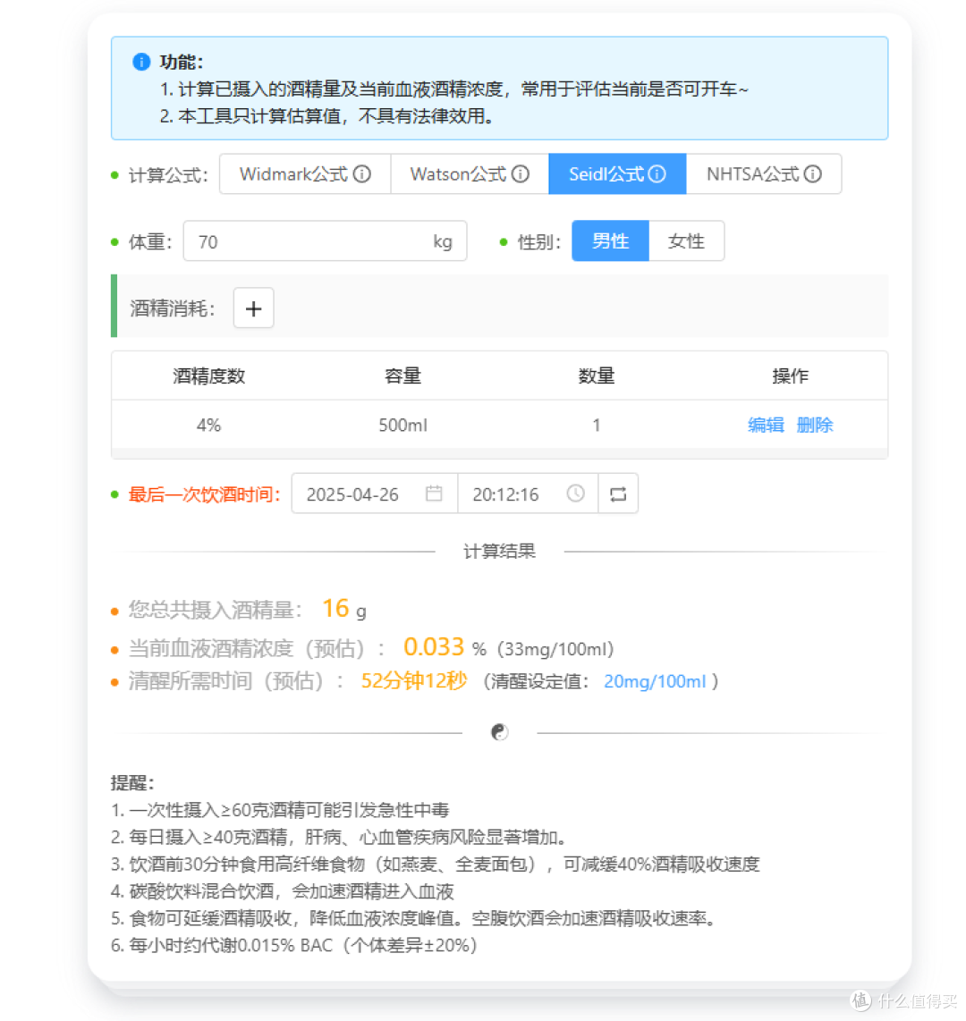Viewport: 966px width, 1021px height.
Task: Select the Seidl公式 formula option
Action: point(617,173)
